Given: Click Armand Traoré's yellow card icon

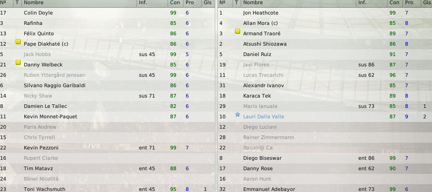Looking at the screenshot, I should (238, 32).
